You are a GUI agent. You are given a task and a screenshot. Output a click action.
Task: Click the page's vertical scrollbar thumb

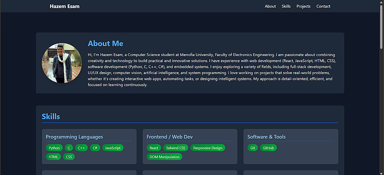[x=381, y=27]
